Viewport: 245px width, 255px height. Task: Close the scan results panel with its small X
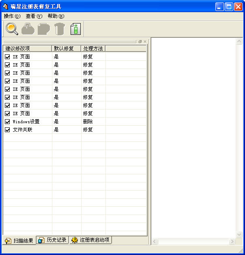(145, 41)
